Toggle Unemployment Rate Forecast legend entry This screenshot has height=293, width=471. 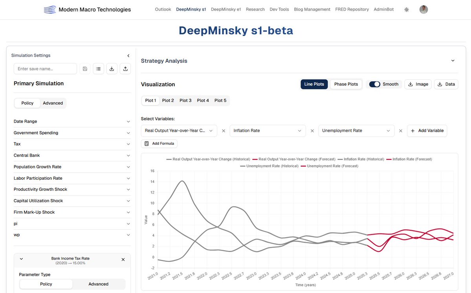click(x=330, y=166)
